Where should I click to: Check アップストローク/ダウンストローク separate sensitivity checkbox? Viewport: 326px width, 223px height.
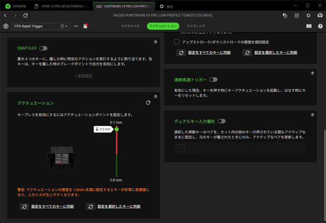coord(177,42)
